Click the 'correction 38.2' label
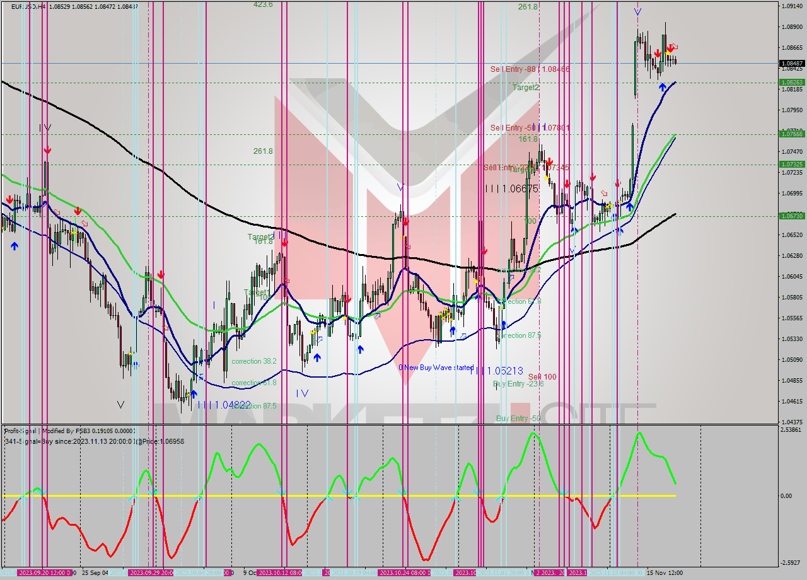 pos(254,362)
